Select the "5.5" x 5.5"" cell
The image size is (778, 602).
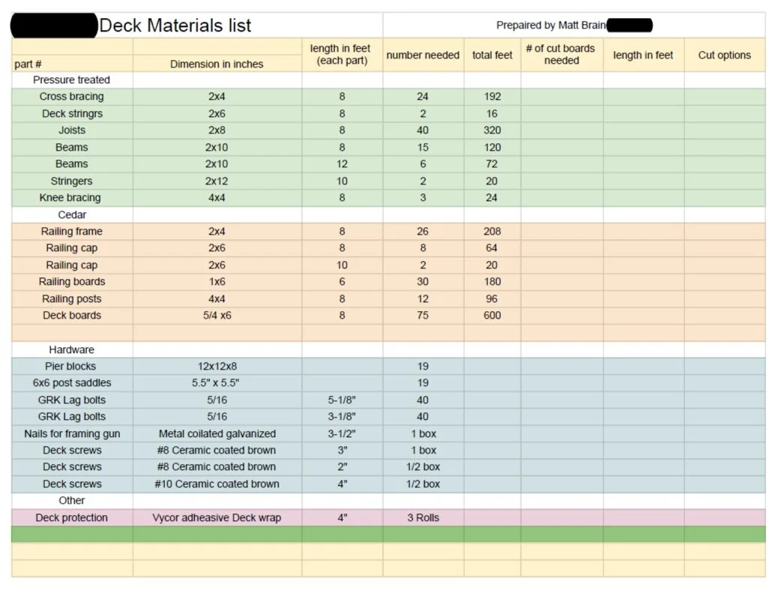pos(215,383)
